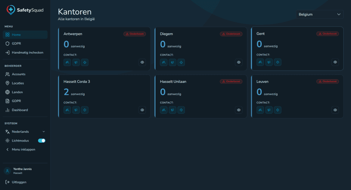The height and width of the screenshot is (190, 351).
Task: Show details with Diegem eye button
Action: tap(239, 62)
